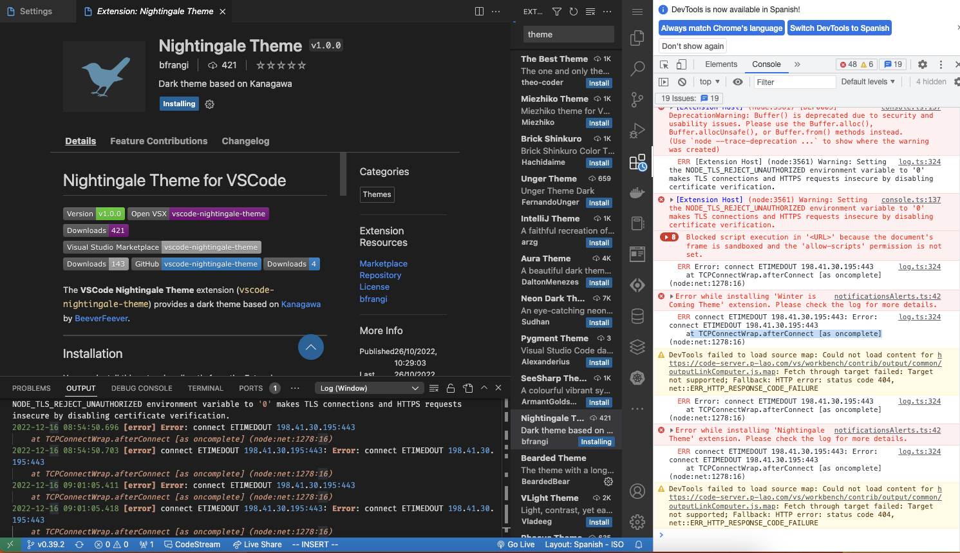
Task: Open the Explorer view in activity bar
Action: pyautogui.click(x=637, y=38)
